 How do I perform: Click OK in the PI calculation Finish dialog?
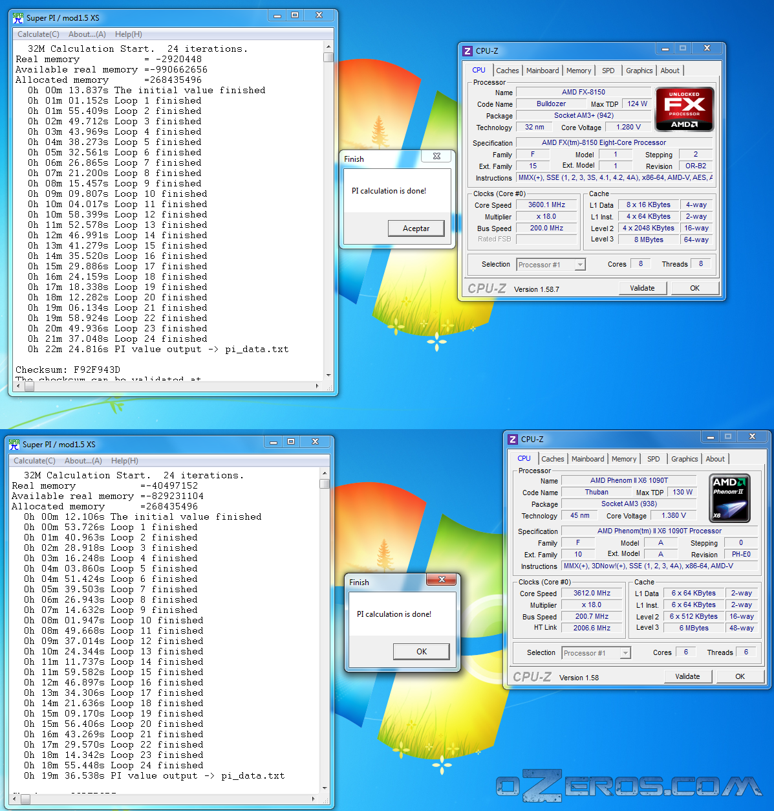[422, 652]
